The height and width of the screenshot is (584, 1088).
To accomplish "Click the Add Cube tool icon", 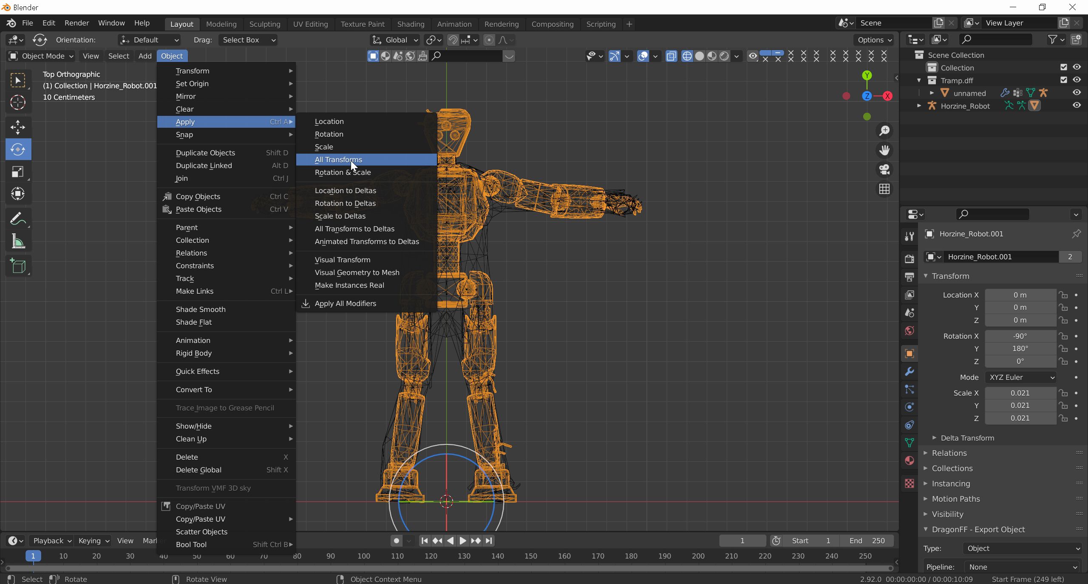I will pos(18,266).
